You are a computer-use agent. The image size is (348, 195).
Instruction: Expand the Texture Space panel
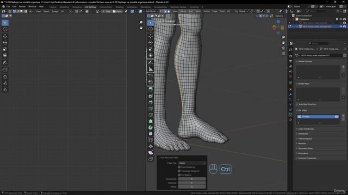point(304,139)
